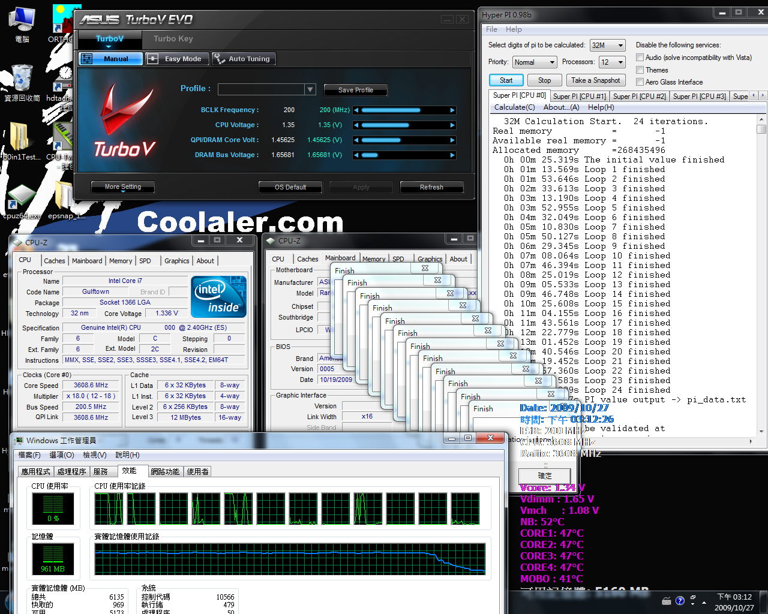The width and height of the screenshot is (768, 614).
Task: Open 檔案(F) menu in Task Manager
Action: (x=29, y=455)
